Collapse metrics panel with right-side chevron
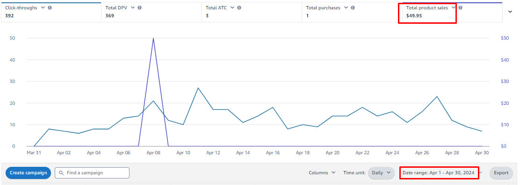The image size is (520, 185). (x=510, y=12)
